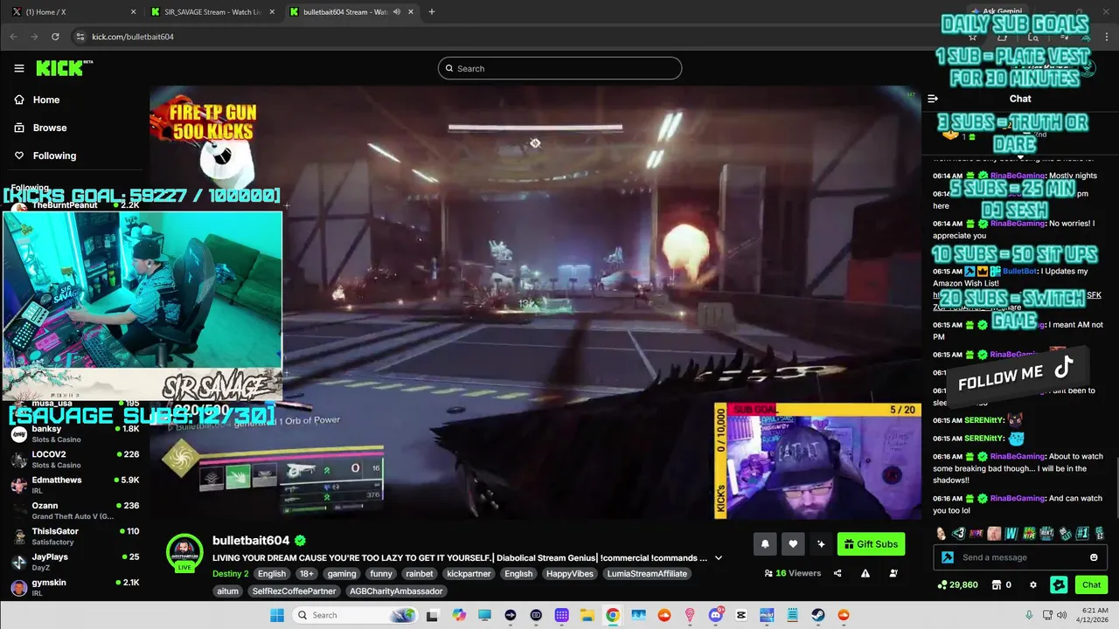The image size is (1119, 629).
Task: Close the SIR_SAVAGE Stream tab
Action: click(272, 11)
